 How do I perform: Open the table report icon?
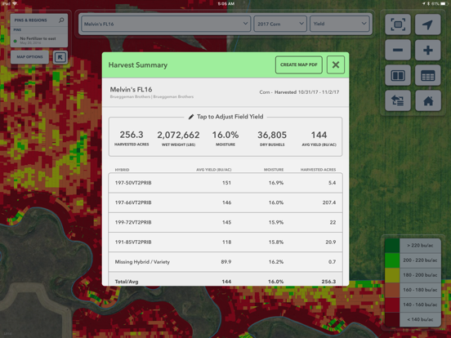(x=427, y=76)
